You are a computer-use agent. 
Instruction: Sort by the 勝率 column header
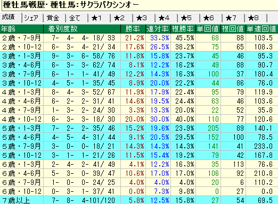[133, 29]
